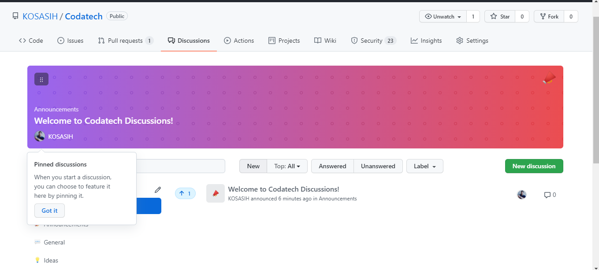Filter by Answered discussions
Screen dimensions: 599x270
pos(332,166)
